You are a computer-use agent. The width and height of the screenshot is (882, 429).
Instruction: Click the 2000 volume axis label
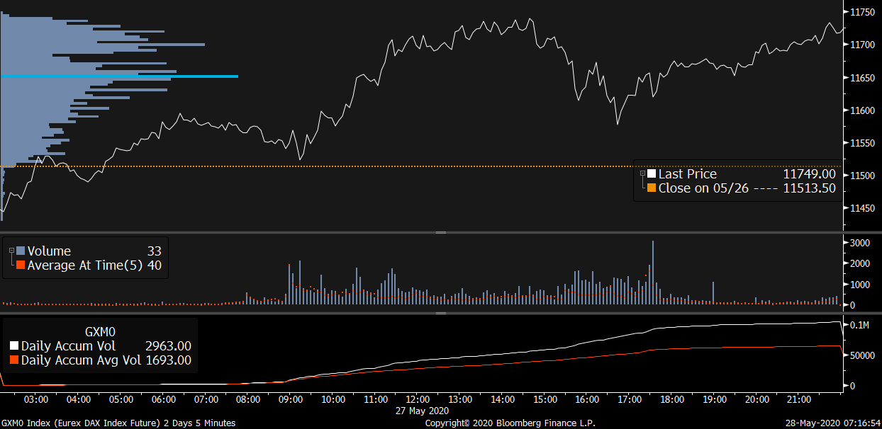point(860,263)
